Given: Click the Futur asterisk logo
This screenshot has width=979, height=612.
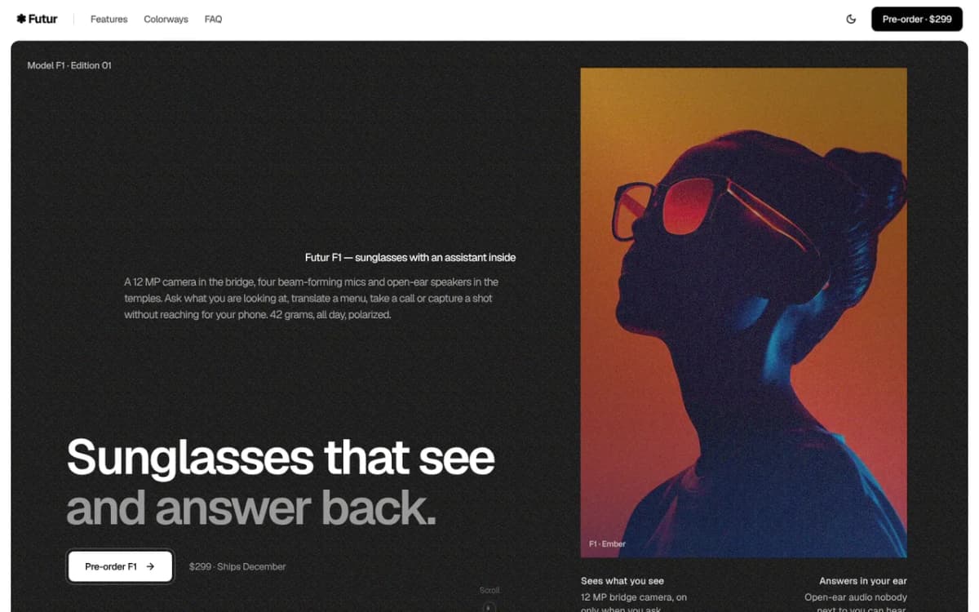Looking at the screenshot, I should pos(37,19).
